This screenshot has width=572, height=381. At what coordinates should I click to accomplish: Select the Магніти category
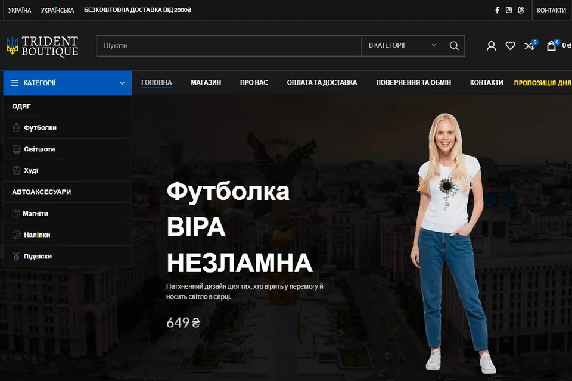tap(68, 213)
